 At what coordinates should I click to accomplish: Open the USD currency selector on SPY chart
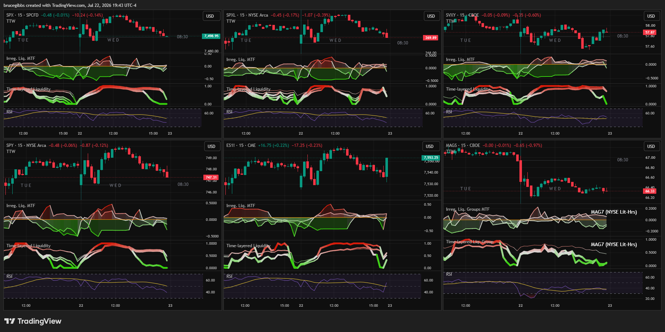(212, 147)
